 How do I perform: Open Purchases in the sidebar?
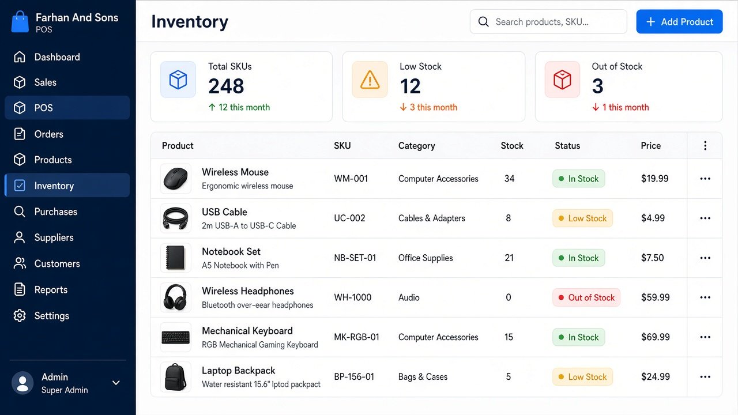67,212
